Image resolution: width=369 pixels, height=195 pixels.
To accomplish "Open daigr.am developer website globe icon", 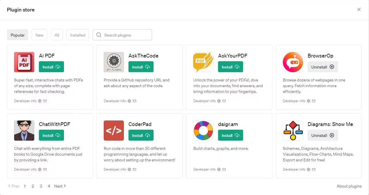I will 219,169.
